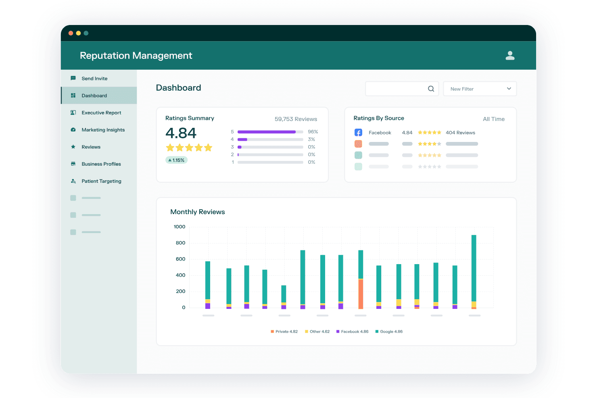
Task: Click the All Time range label
Action: (494, 119)
